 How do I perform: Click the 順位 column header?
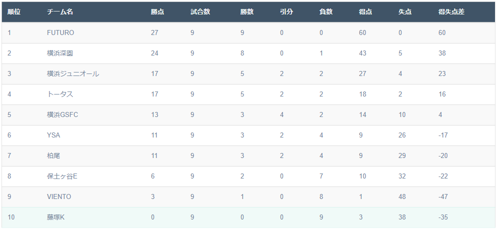click(x=14, y=11)
